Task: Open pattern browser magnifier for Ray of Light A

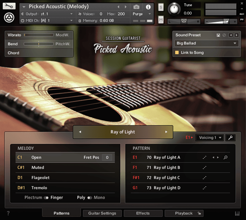Action: (x=225, y=157)
